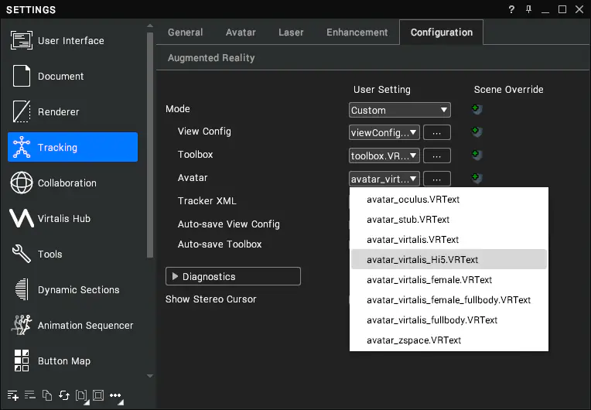Add scene override for Avatar
Image resolution: width=591 pixels, height=410 pixels.
point(477,178)
